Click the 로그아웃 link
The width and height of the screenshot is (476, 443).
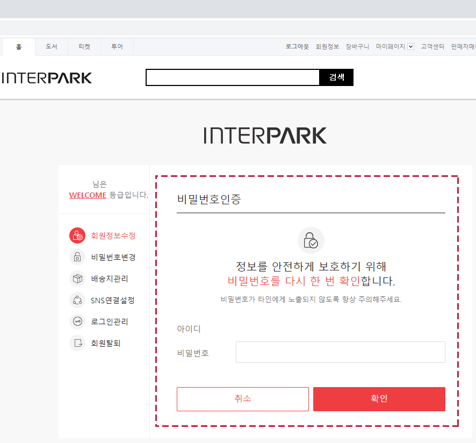coord(297,46)
